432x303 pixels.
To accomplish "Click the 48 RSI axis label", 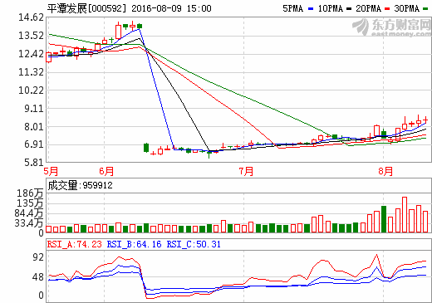I will coord(38,277).
